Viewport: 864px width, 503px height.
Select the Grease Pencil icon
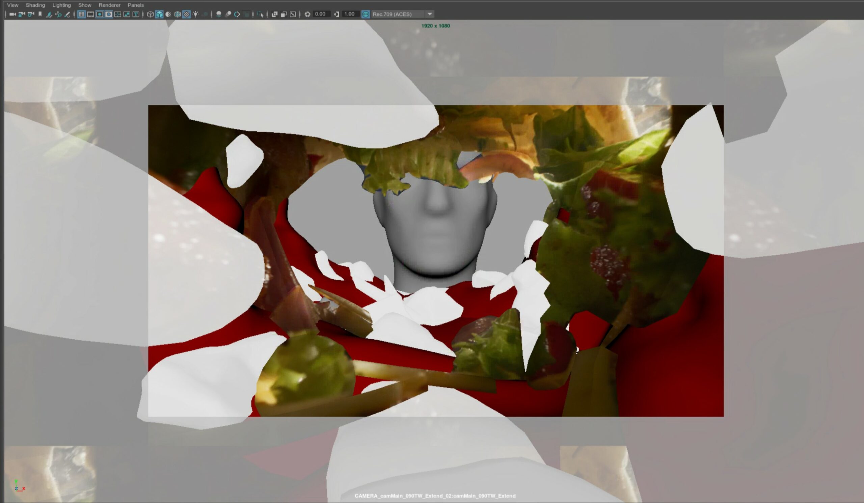coord(67,14)
